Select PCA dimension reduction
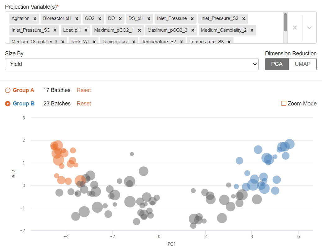This screenshot has height=251, width=322. 277,64
